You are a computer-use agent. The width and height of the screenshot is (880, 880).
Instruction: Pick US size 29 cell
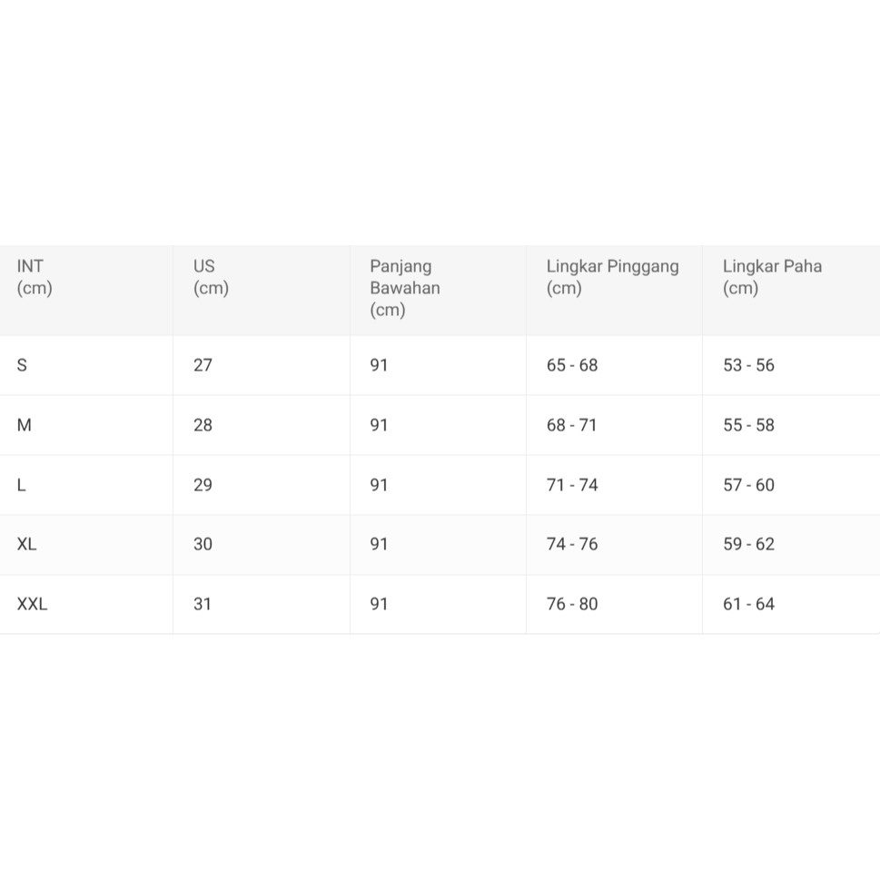(x=203, y=485)
